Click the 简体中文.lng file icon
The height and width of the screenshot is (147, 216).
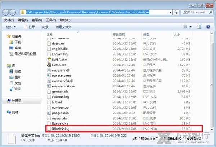(49, 129)
